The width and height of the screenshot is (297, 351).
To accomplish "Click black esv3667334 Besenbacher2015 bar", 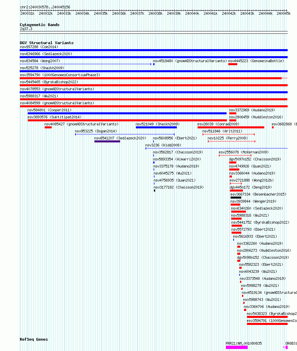I will (x=236, y=198).
